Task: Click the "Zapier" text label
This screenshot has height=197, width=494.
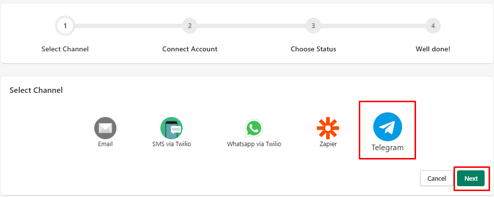Action: pyautogui.click(x=328, y=144)
